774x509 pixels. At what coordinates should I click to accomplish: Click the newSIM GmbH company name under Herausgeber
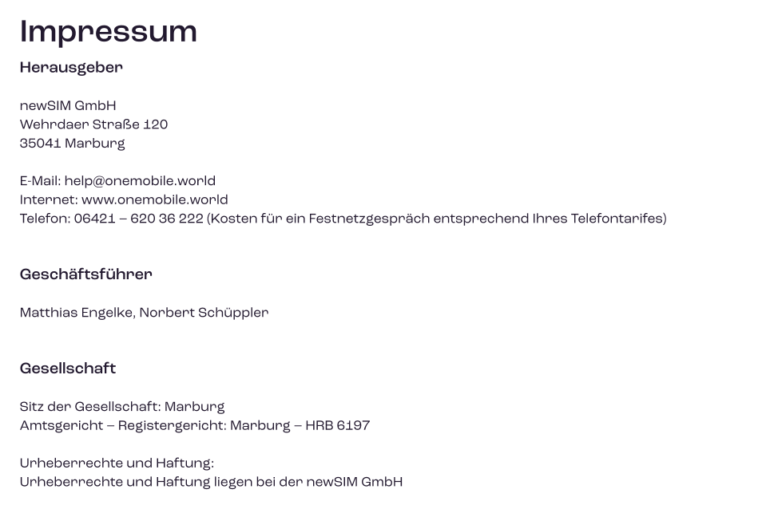point(68,105)
